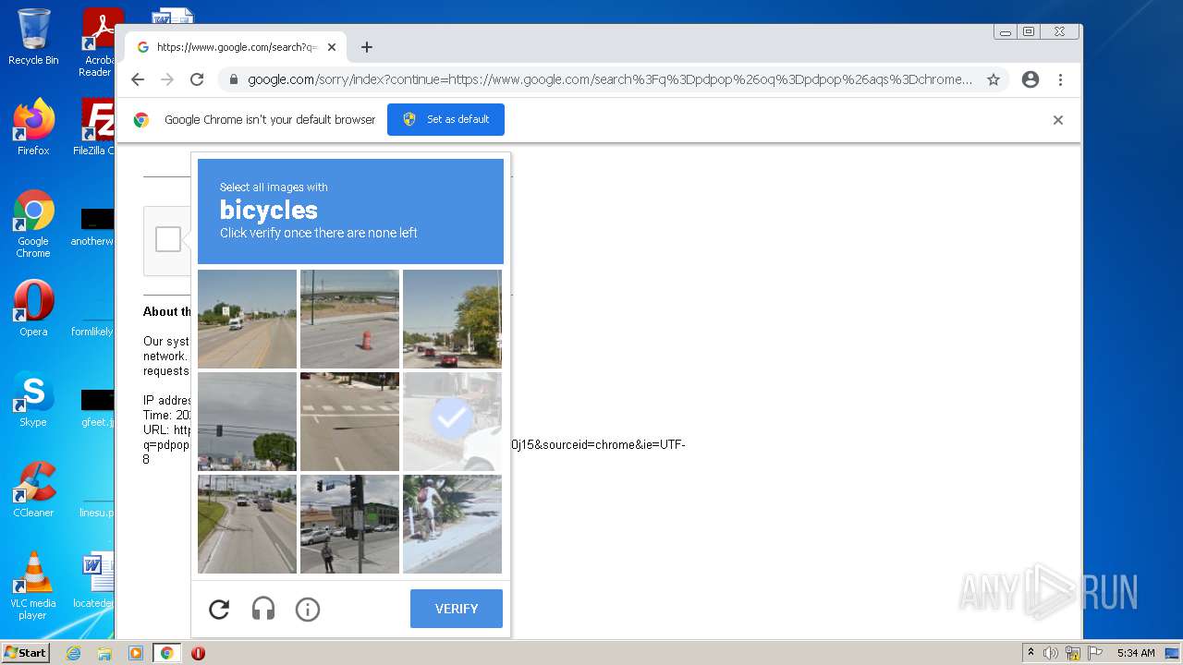Open Skype desktop shortcut
This screenshot has height=665, width=1183.
coord(33,399)
